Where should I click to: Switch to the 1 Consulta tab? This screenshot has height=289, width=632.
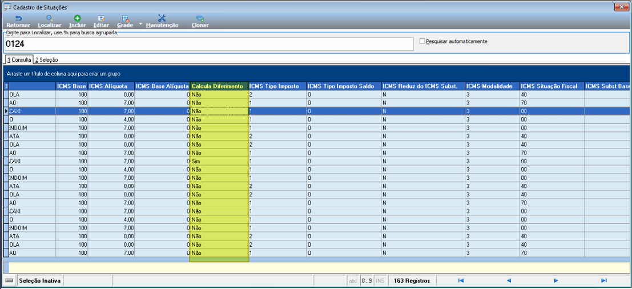(x=18, y=59)
